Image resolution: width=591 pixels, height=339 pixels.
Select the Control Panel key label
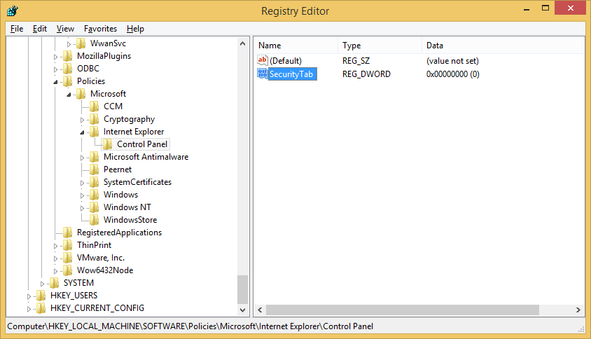(142, 144)
